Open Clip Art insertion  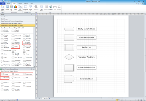[x=11, y=8]
